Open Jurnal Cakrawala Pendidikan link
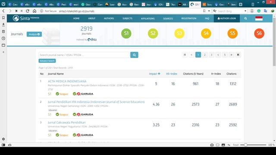 pos(67,122)
